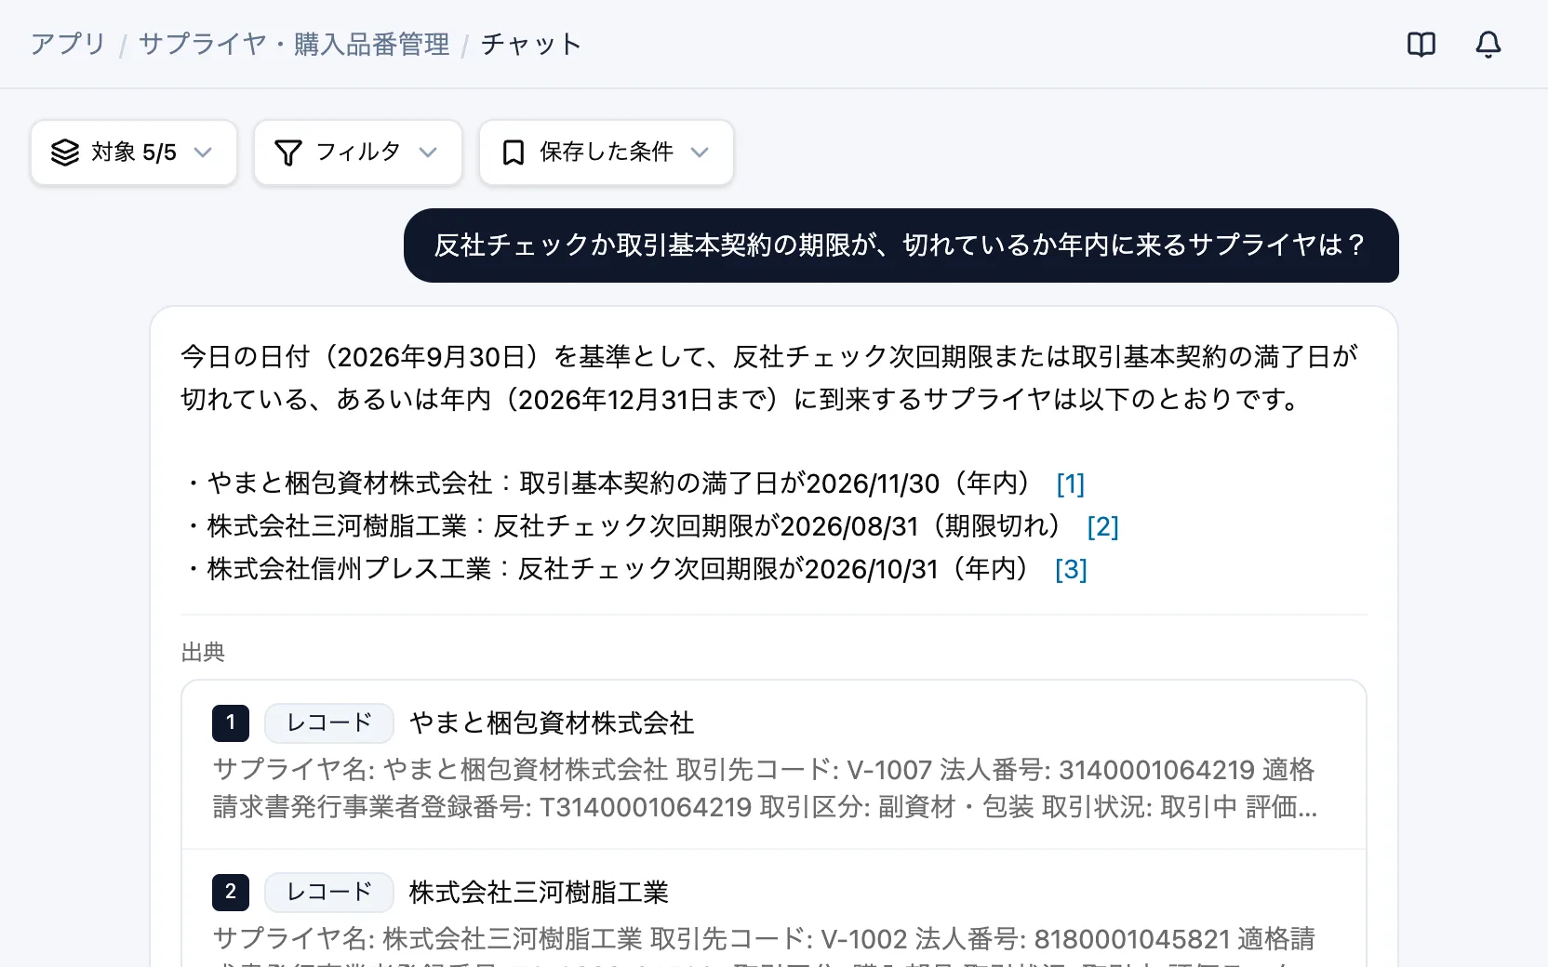1548x967 pixels.
Task: Open citation link [2]
Action: coord(1102,526)
